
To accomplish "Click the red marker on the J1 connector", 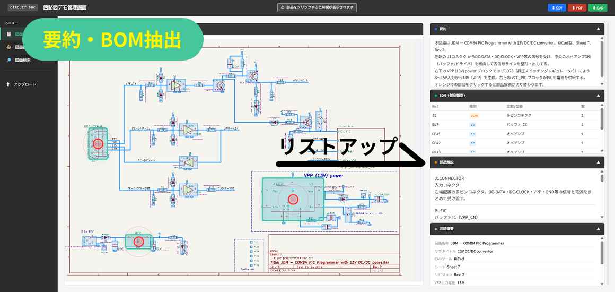I will (98, 144).
